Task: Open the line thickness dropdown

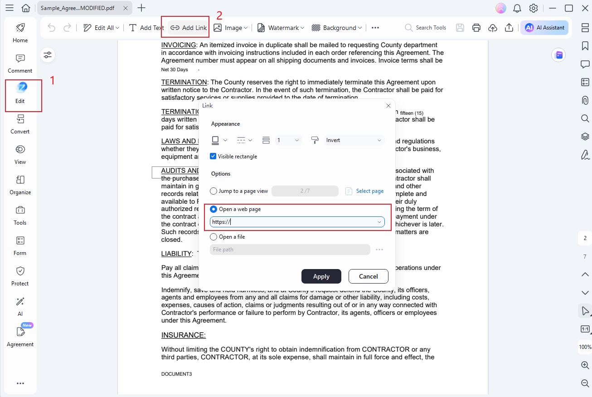Action: [x=288, y=140]
